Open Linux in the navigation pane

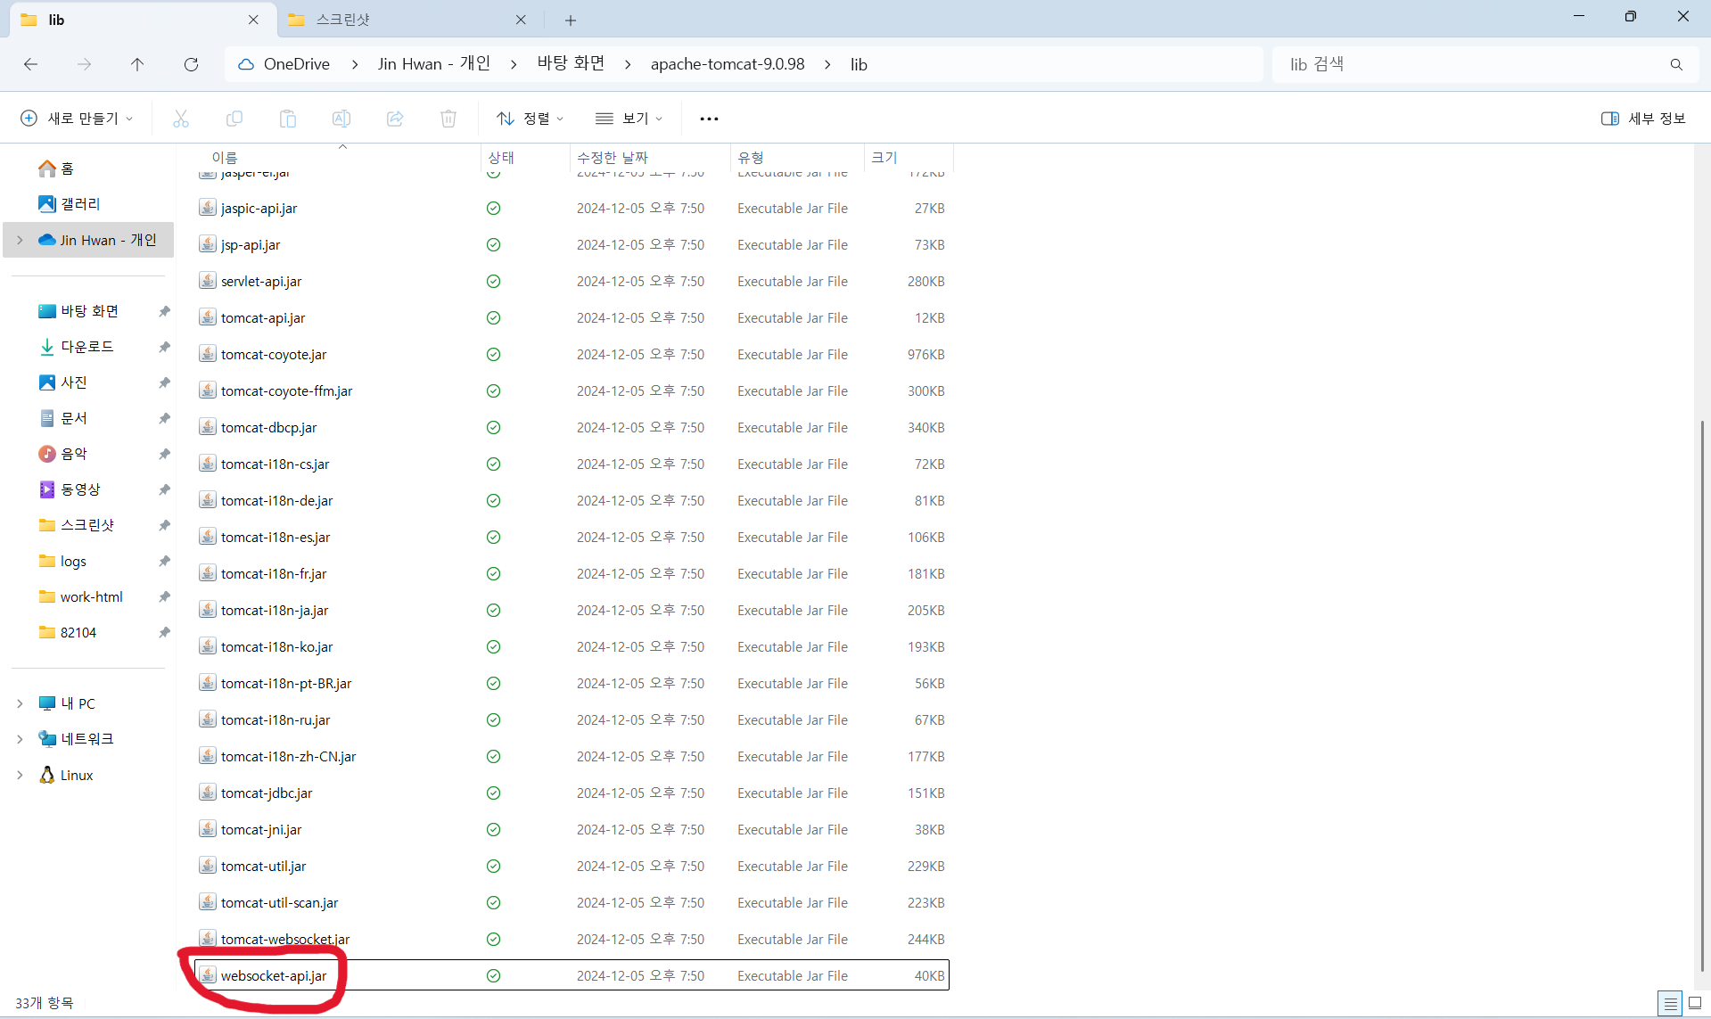(x=66, y=775)
